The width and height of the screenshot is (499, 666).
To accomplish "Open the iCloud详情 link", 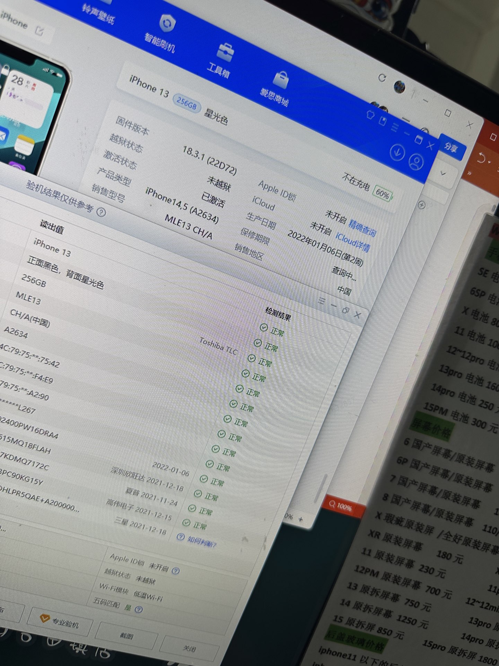I will (x=353, y=242).
